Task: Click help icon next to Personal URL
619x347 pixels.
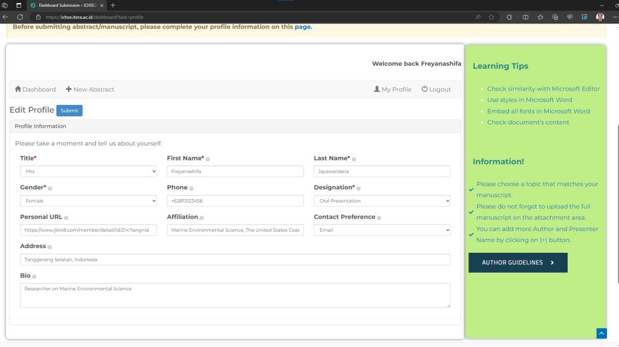Action: click(66, 218)
